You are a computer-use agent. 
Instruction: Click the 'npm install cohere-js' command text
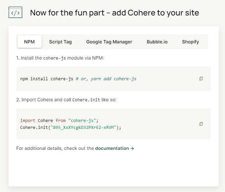[x=47, y=79]
